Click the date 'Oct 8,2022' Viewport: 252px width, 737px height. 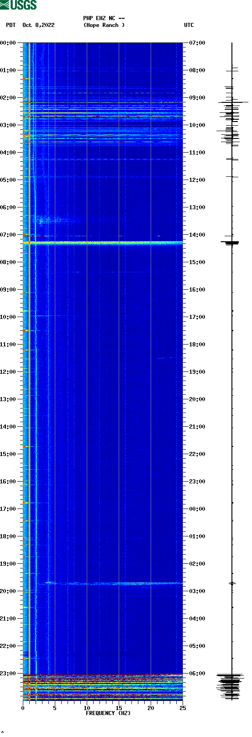(x=38, y=25)
